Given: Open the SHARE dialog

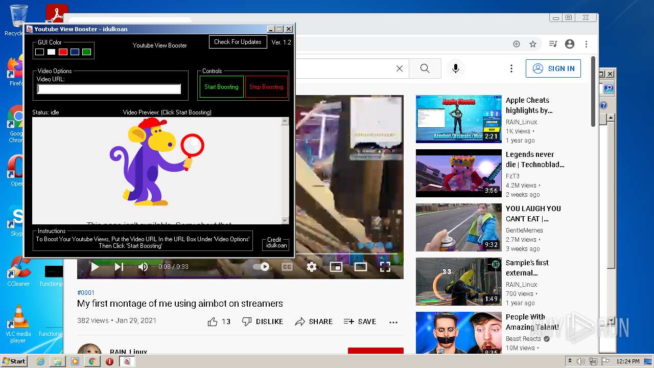Looking at the screenshot, I should [x=314, y=321].
